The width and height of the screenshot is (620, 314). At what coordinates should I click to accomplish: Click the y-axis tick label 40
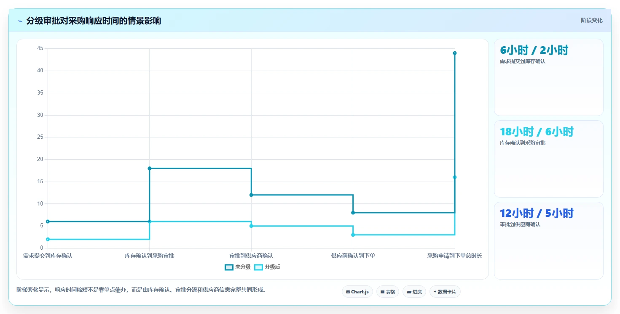click(x=40, y=71)
